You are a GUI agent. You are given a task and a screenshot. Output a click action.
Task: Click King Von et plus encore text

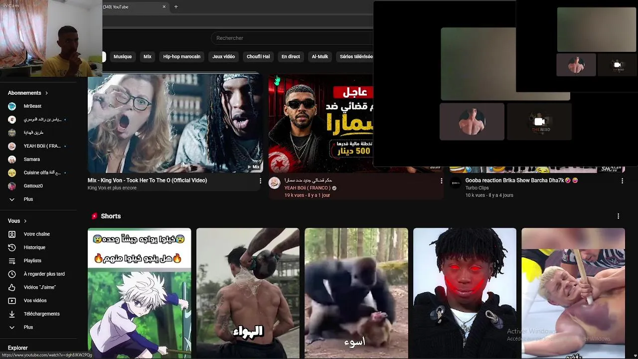[x=112, y=188]
